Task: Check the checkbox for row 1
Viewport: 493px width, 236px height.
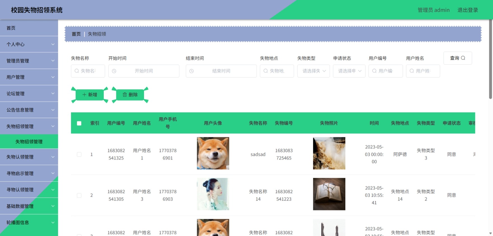Action: click(79, 154)
